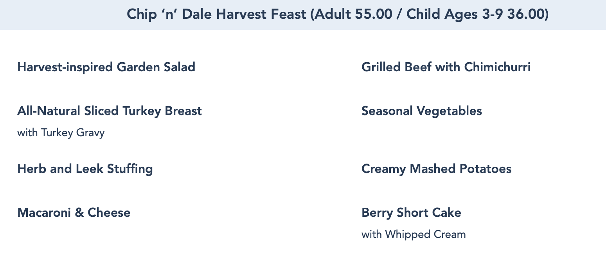Viewport: 606px width, 261px height.
Task: Click the word 'Breast' in turkey item
Action: click(x=183, y=111)
